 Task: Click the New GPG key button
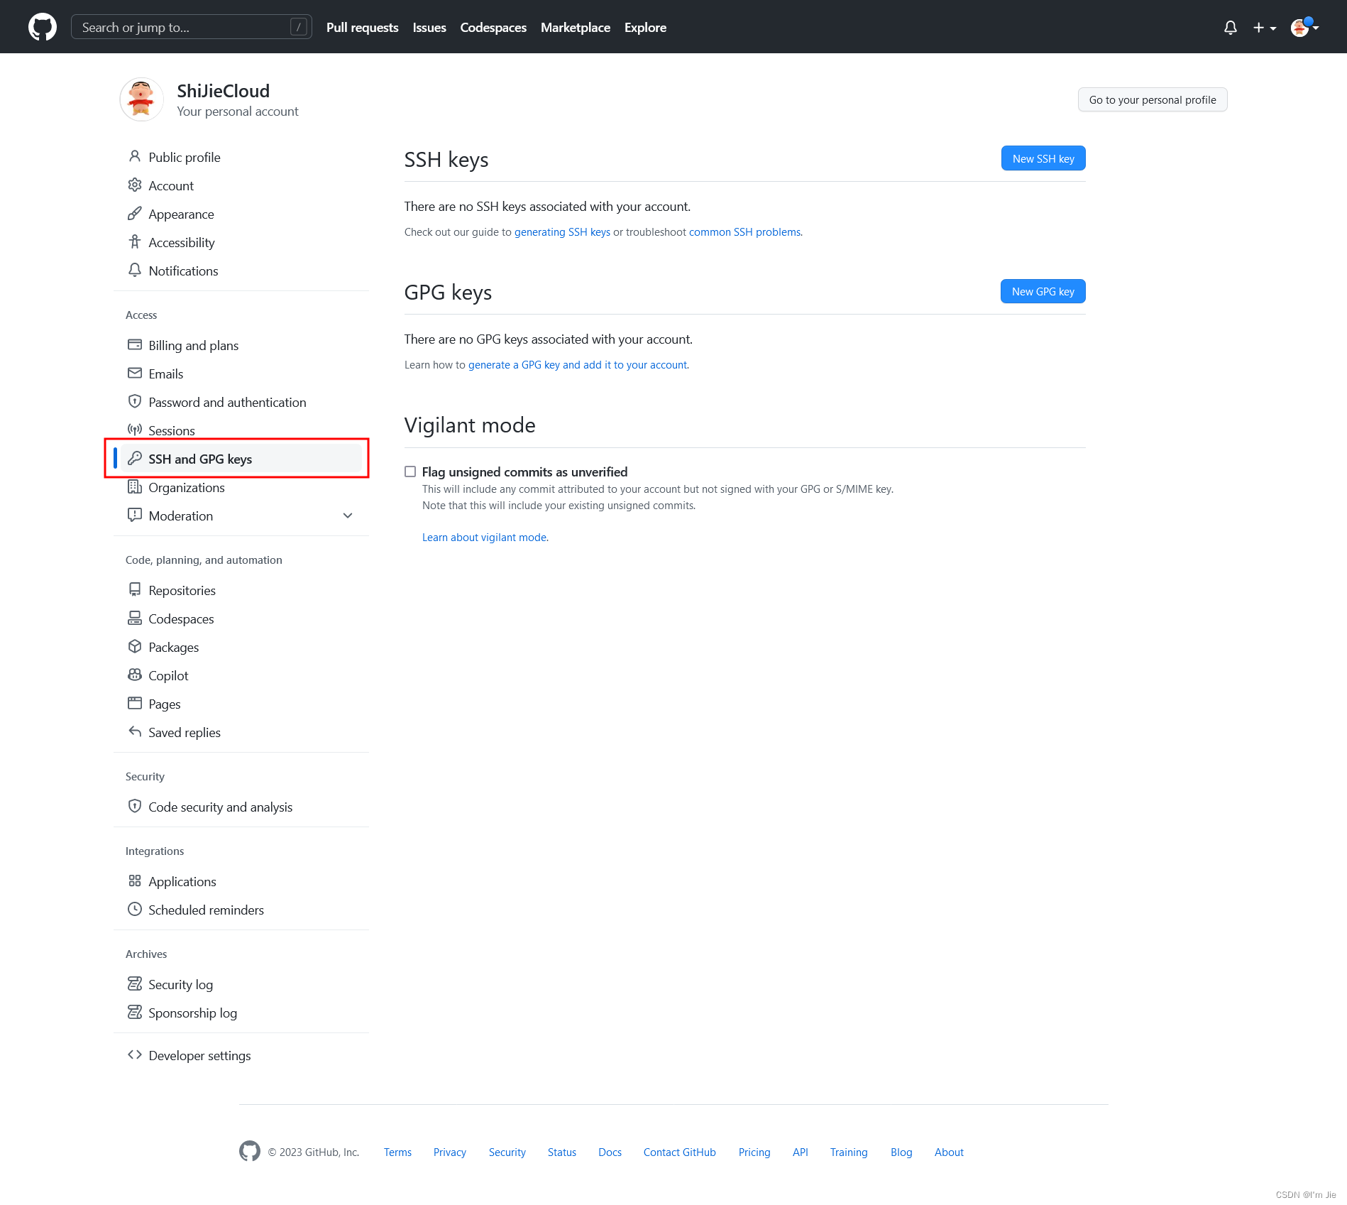coord(1043,291)
